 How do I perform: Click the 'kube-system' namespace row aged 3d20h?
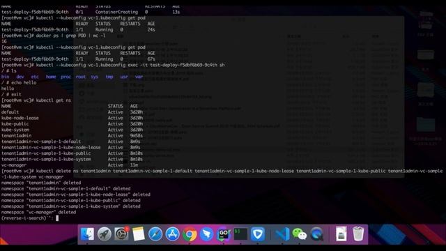coord(72,130)
